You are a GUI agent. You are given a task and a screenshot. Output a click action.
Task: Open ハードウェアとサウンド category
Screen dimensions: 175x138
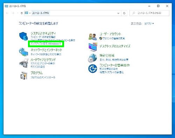(x=43, y=60)
